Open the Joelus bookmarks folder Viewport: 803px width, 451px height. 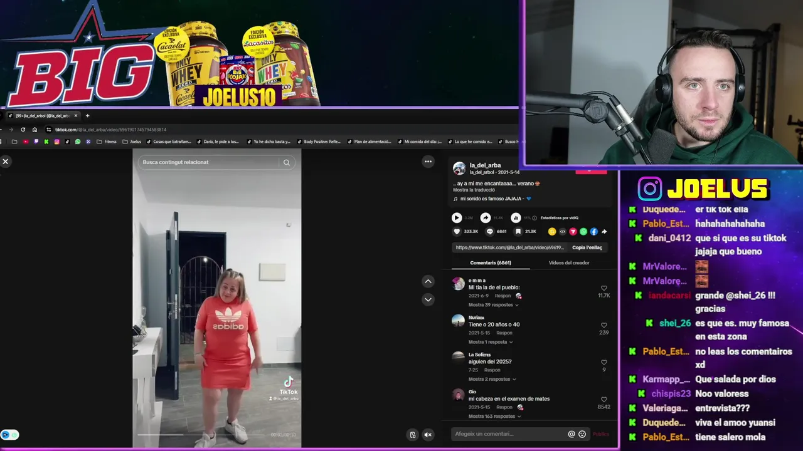click(132, 142)
